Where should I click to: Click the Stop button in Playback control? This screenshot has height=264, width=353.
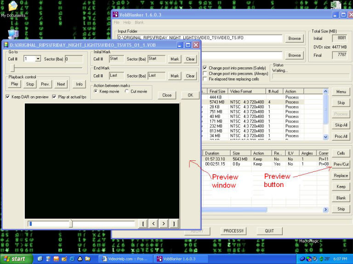coord(30,84)
